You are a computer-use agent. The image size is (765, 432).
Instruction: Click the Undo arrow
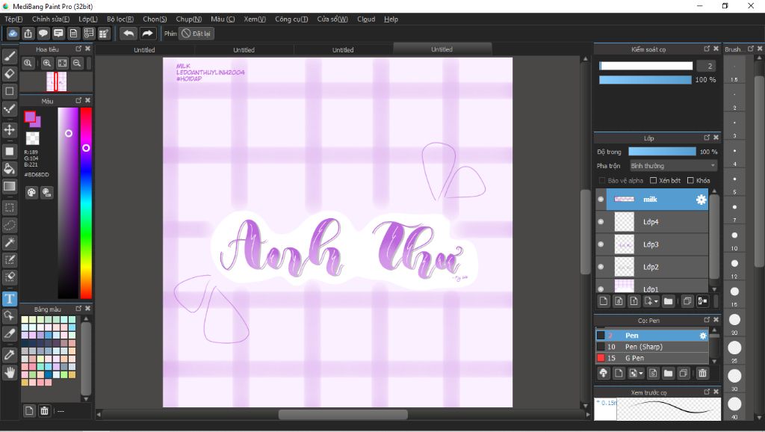(x=128, y=34)
